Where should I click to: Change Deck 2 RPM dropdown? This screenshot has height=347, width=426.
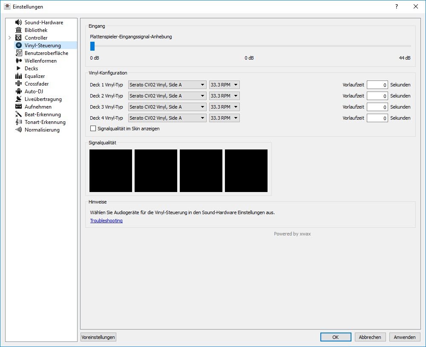coord(225,96)
